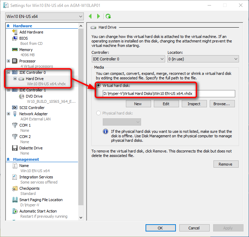
Task: Select Checkpoints in Management list
Action: [29, 188]
